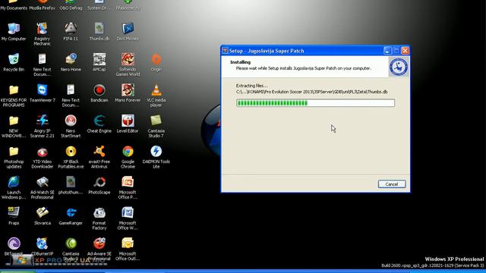The height and width of the screenshot is (273, 486).
Task: Minimize the Setup window
Action: tap(387, 51)
